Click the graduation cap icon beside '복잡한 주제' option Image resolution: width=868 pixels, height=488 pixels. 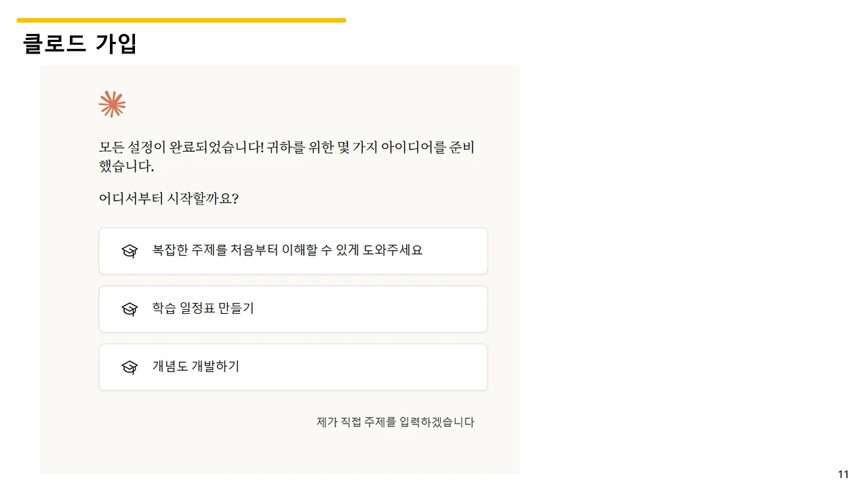[x=130, y=251]
